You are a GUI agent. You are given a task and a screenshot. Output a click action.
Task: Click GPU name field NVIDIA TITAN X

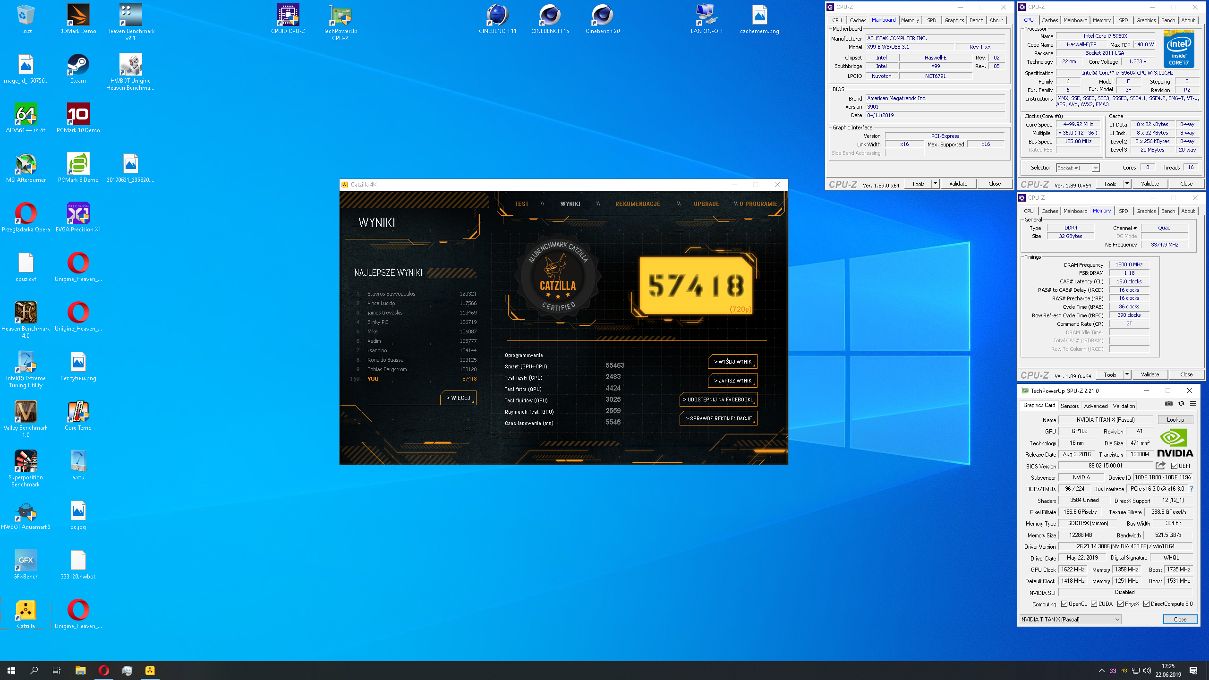(x=1105, y=420)
